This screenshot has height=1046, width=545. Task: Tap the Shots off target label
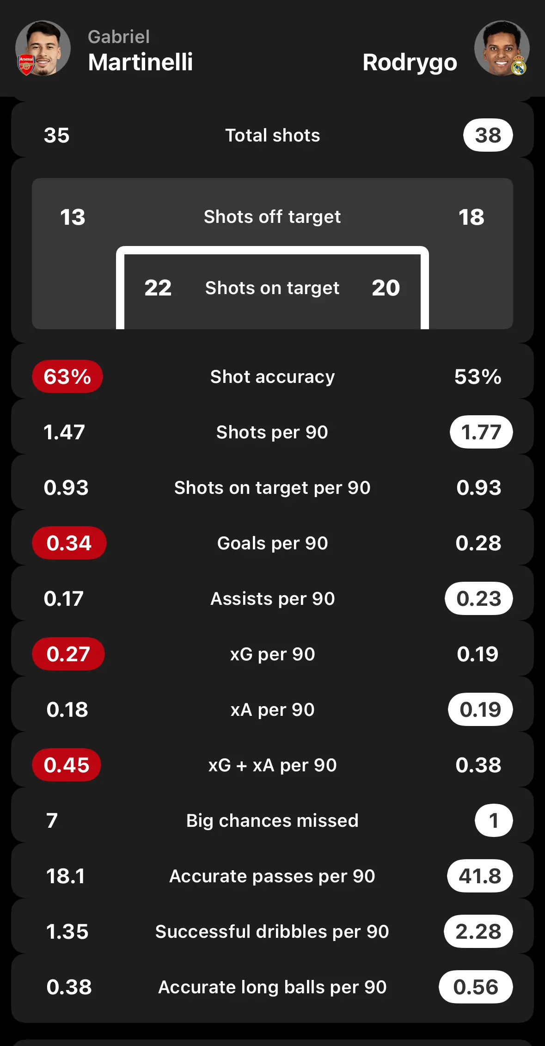coord(272,216)
